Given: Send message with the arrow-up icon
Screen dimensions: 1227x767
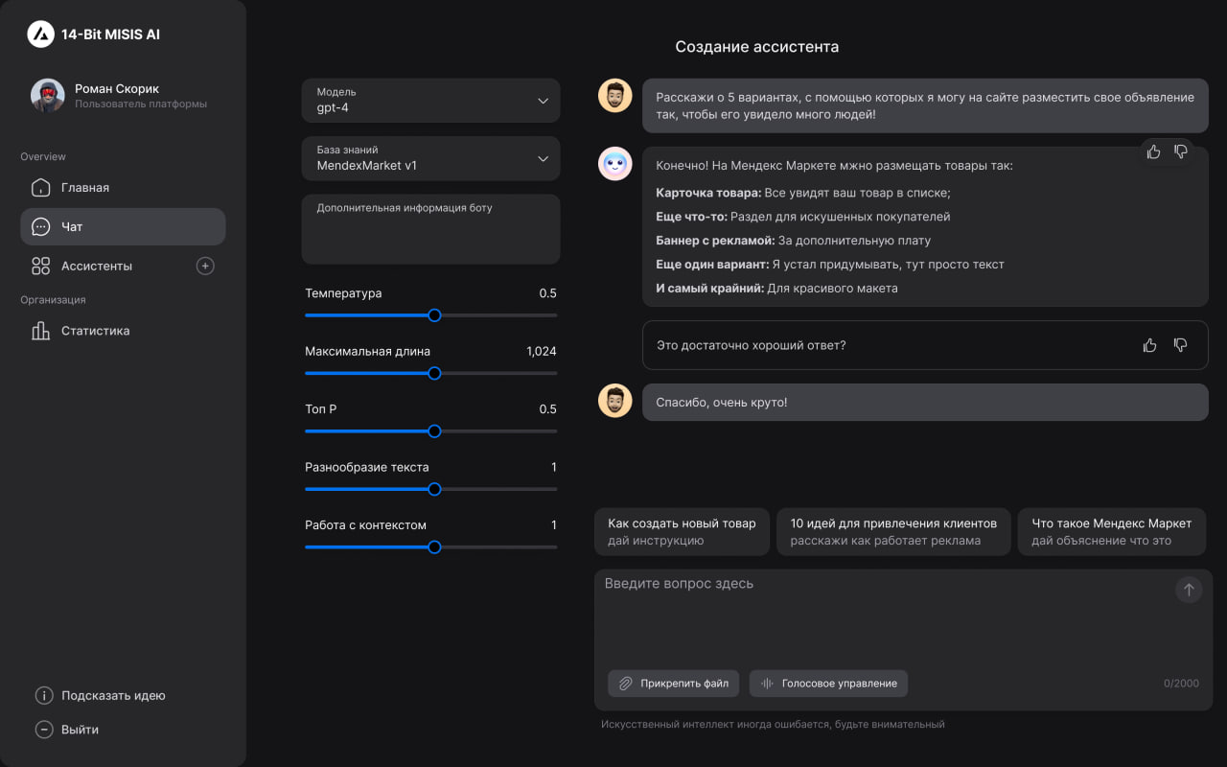Looking at the screenshot, I should pos(1189,590).
